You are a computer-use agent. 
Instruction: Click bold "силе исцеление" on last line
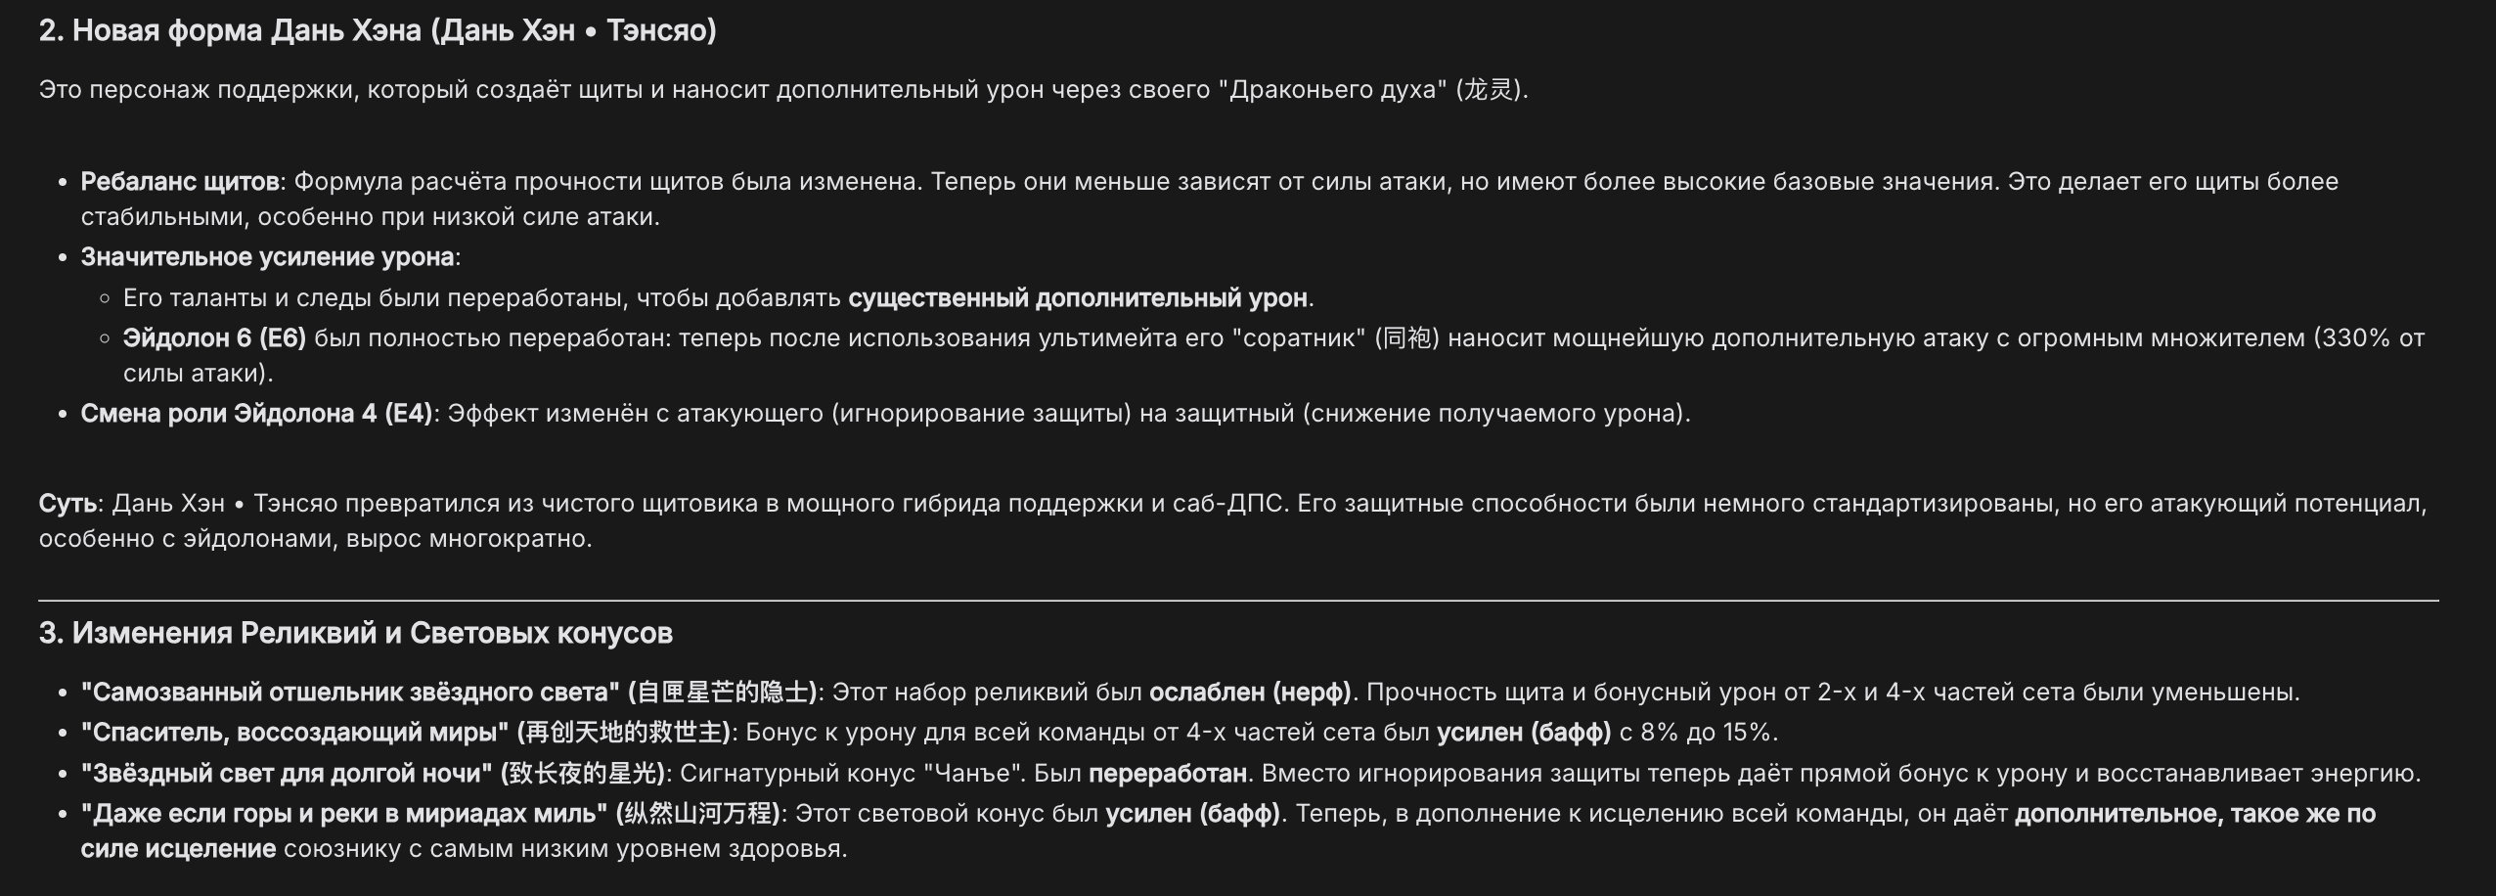pos(178,849)
